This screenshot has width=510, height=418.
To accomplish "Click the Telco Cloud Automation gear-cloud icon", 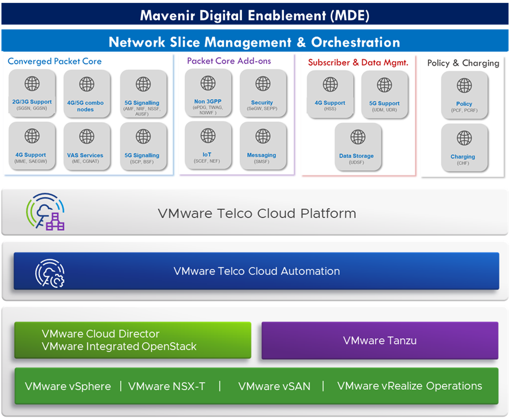I will pyautogui.click(x=50, y=273).
